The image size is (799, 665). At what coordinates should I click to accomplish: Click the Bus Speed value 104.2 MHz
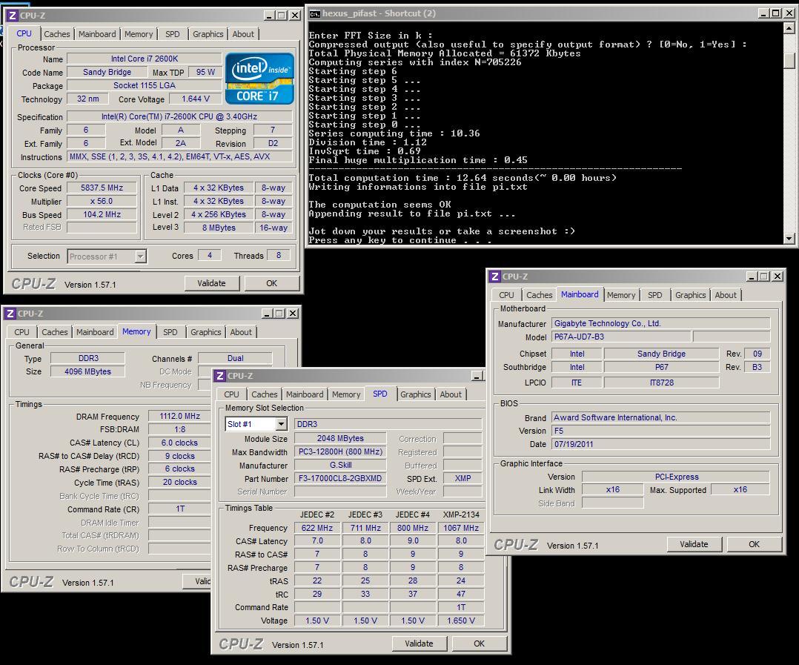102,214
